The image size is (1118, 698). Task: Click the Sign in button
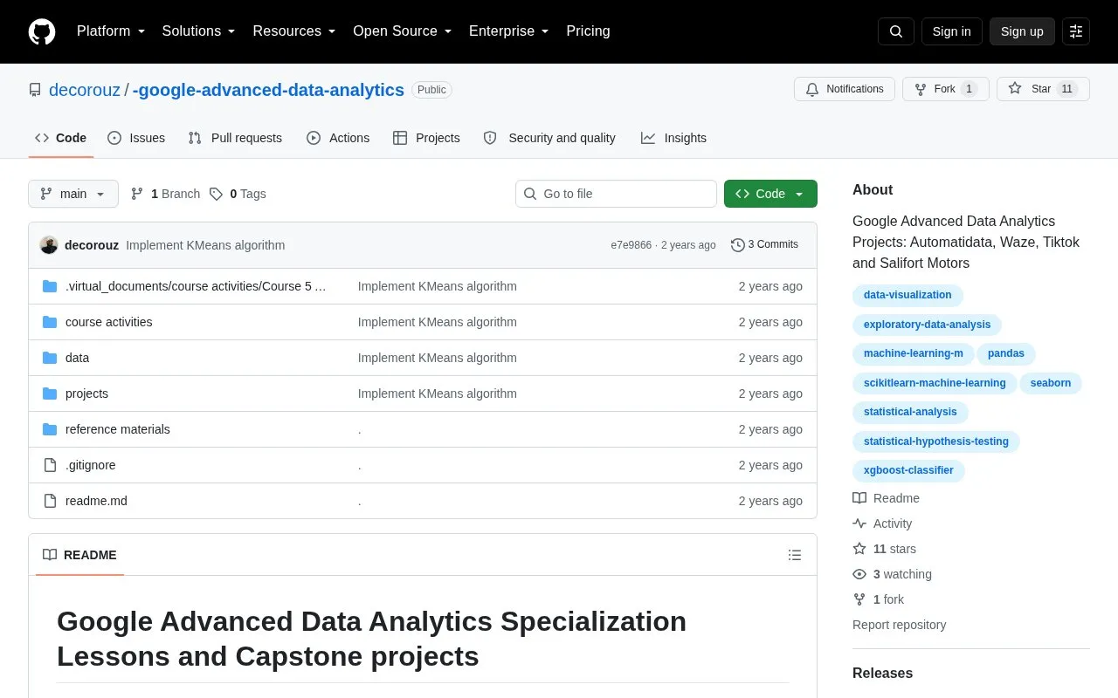[951, 31]
